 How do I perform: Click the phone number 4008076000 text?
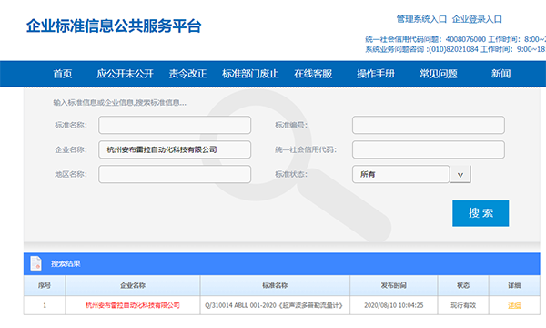click(x=466, y=39)
